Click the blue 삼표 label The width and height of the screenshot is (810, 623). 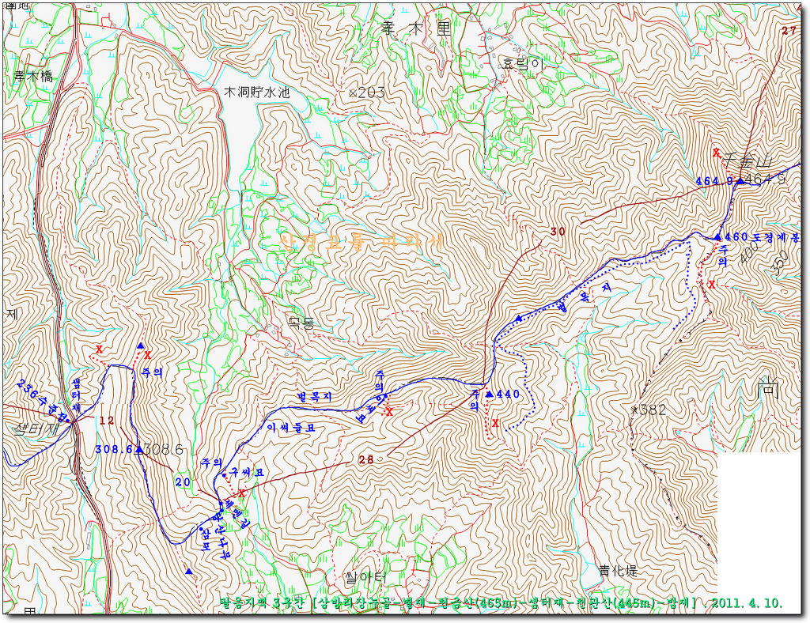tap(205, 541)
